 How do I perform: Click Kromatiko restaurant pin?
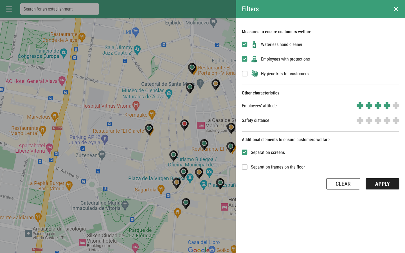(152, 114)
